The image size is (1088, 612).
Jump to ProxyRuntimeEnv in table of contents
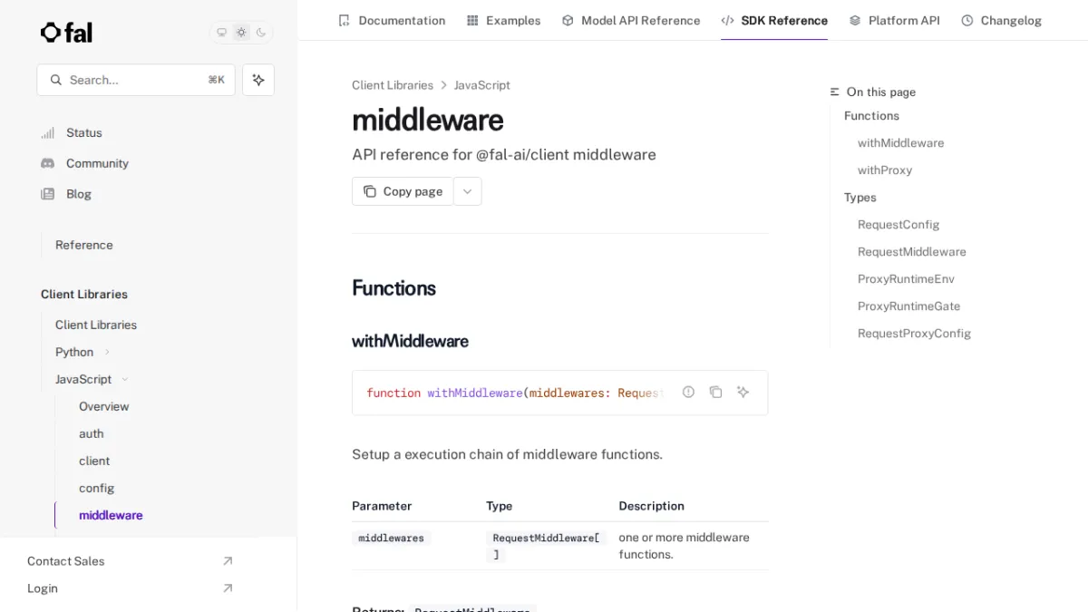click(x=906, y=279)
